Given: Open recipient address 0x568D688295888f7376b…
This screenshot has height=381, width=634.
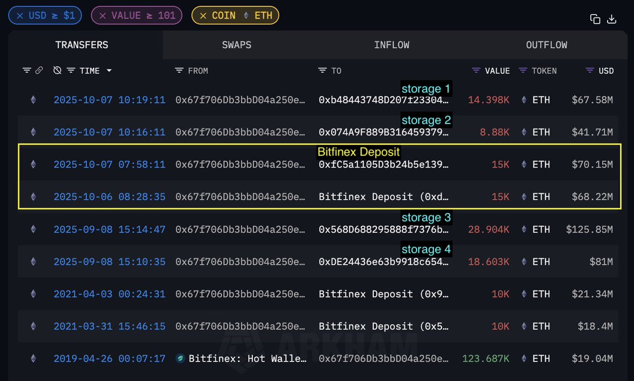Looking at the screenshot, I should [x=383, y=229].
